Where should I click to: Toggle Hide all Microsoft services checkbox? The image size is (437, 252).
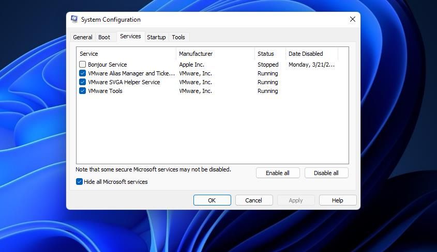click(80, 182)
